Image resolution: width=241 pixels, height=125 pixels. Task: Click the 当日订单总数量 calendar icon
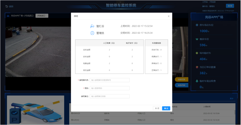[x=197, y=67]
